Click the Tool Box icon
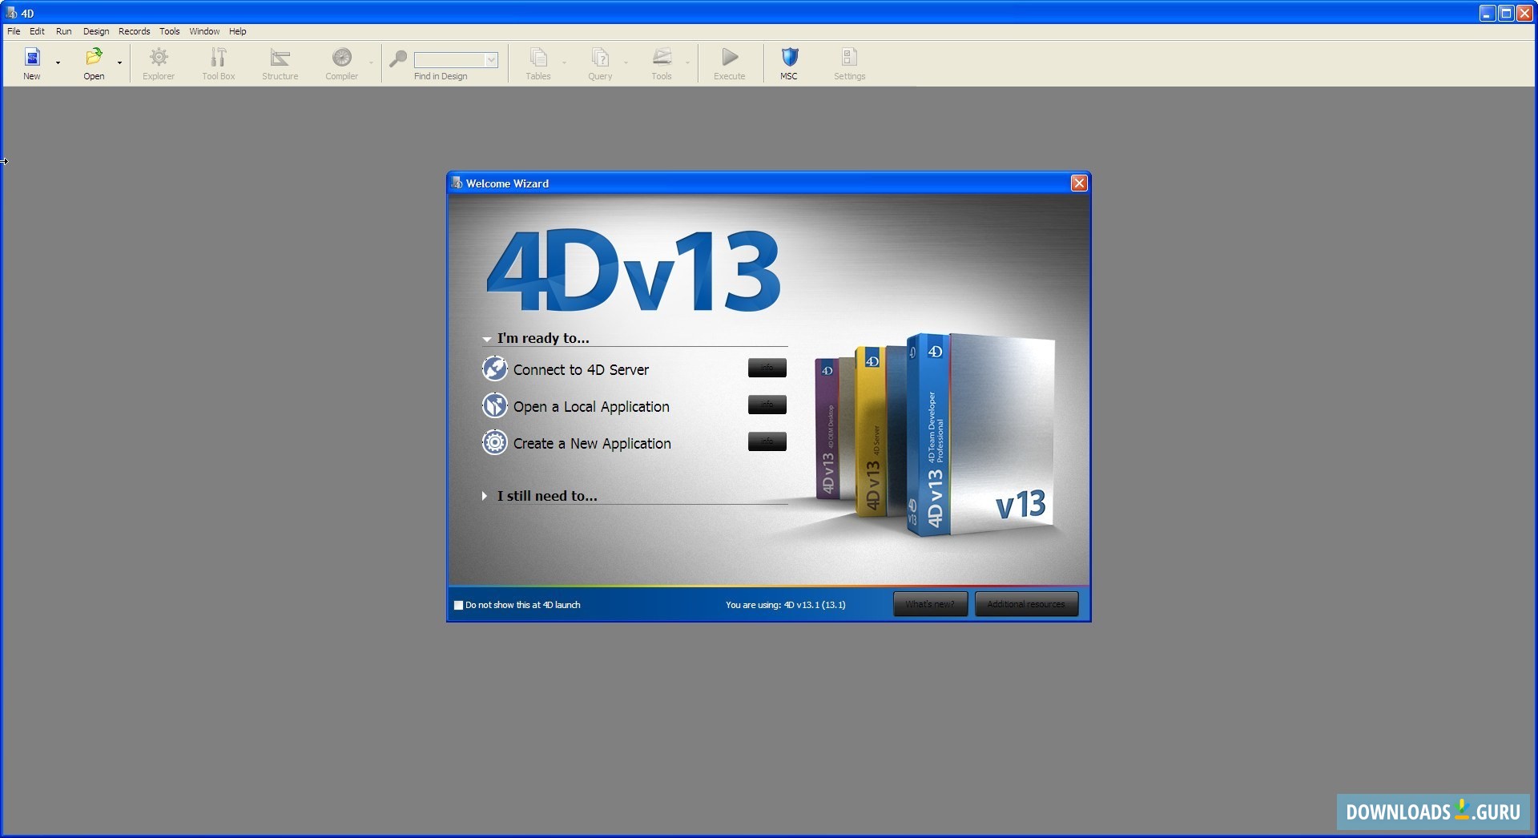 (218, 58)
